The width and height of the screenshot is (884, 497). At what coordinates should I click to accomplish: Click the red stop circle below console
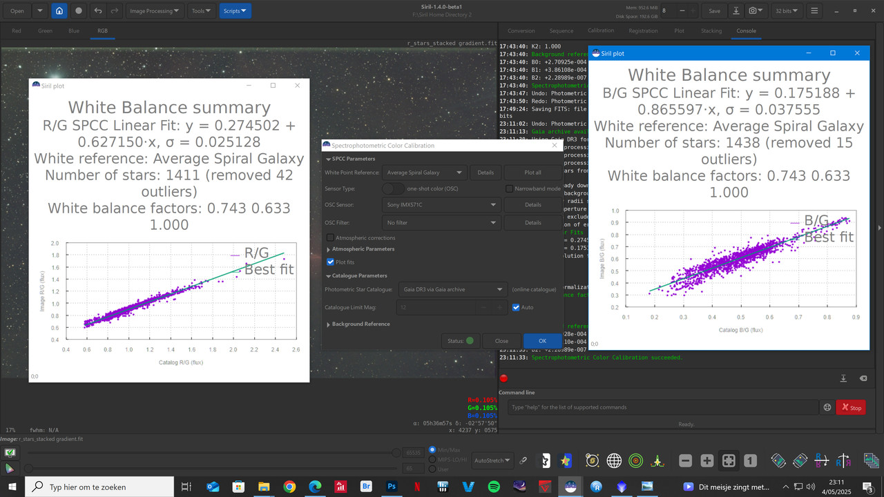(x=503, y=378)
